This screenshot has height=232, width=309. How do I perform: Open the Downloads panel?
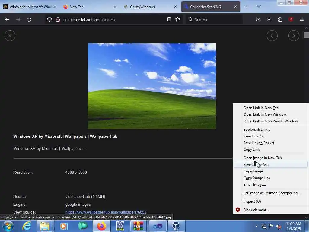[x=269, y=19]
